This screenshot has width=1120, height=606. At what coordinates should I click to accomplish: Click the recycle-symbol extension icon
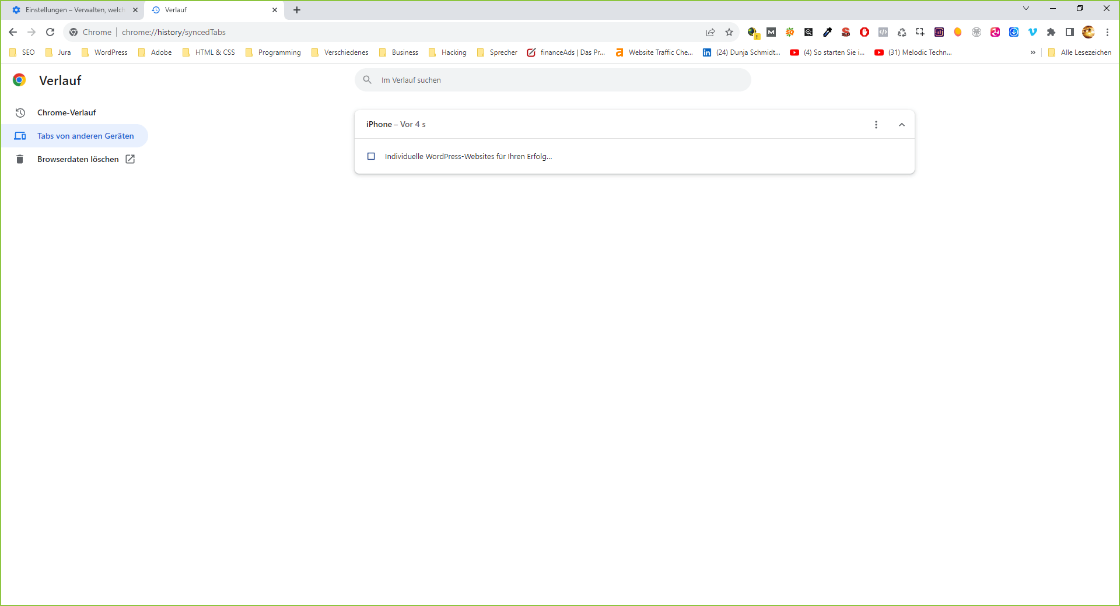[x=902, y=32]
